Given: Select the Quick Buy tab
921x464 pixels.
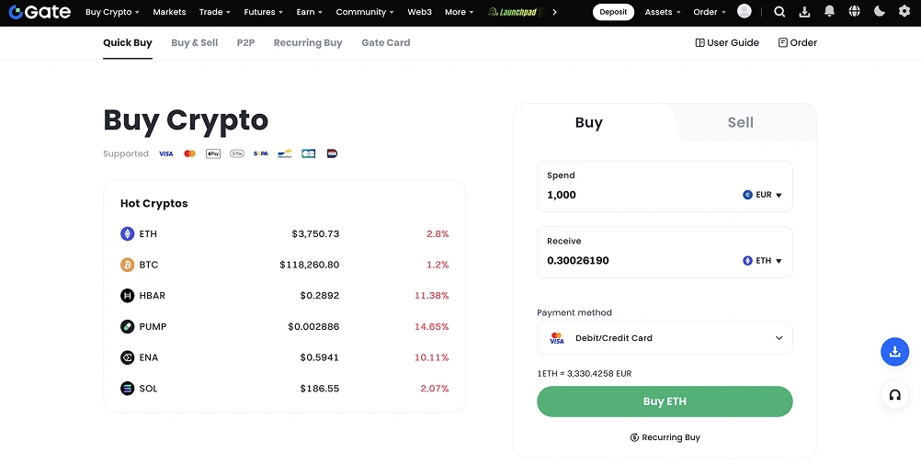Looking at the screenshot, I should click(128, 42).
